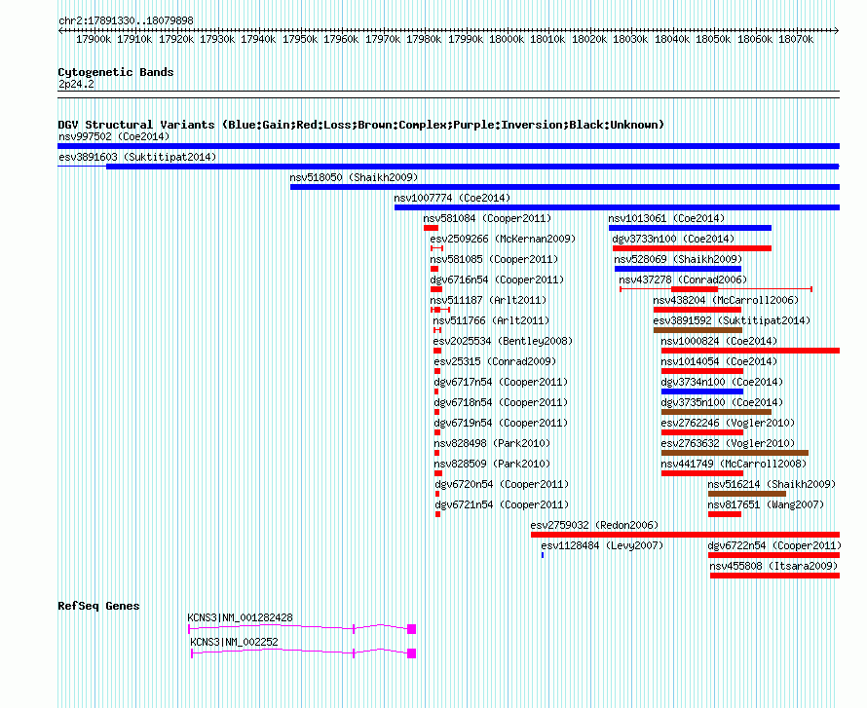Select the blue bar of nsv1013061
The image size is (867, 708).
click(x=690, y=228)
